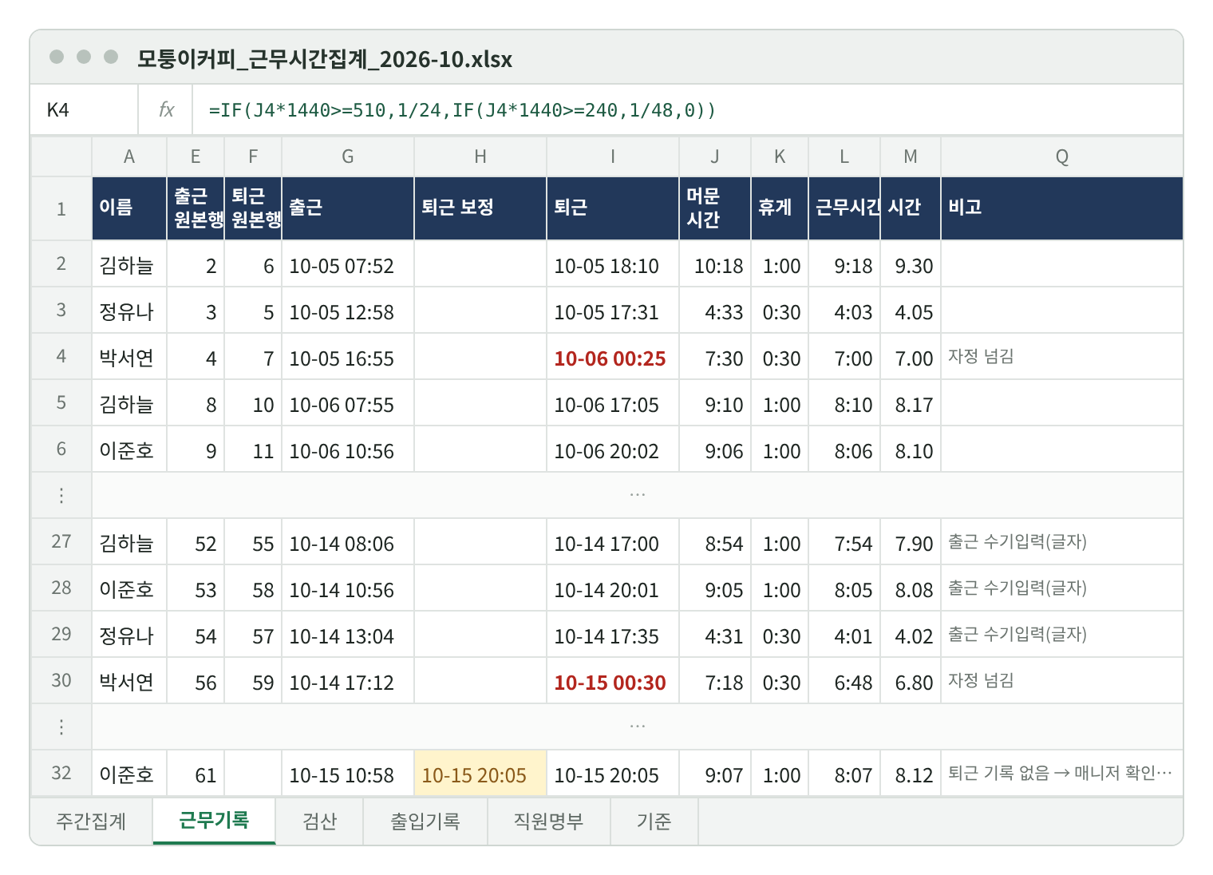This screenshot has width=1213, height=875.
Task: Click the formula bar IF formula
Action: [462, 110]
